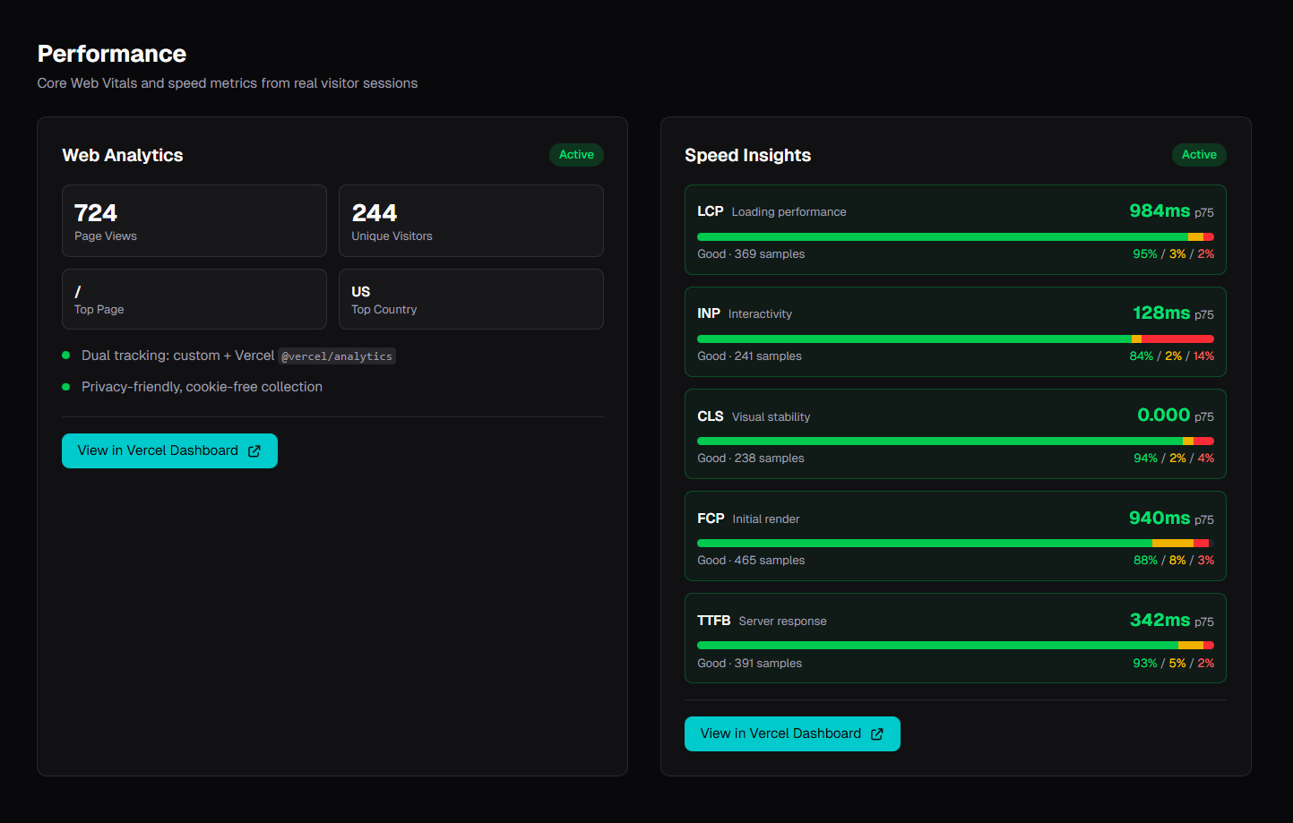Expand the CLS metric card
Viewport: 1293px width, 823px height.
955,433
